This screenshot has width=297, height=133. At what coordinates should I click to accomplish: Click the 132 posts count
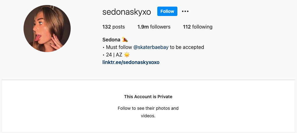(x=113, y=27)
